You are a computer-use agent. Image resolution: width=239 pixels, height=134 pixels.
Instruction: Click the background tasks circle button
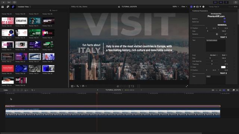[x=14, y=2]
